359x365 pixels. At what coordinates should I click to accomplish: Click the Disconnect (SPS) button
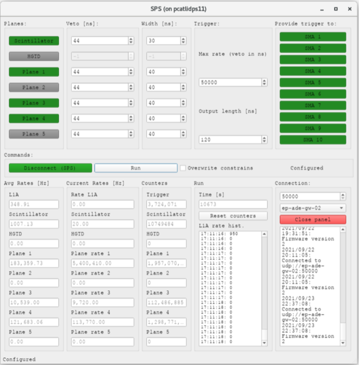click(51, 168)
